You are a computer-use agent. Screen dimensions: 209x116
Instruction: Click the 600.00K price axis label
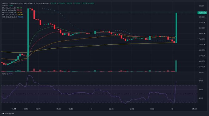tap(202, 61)
